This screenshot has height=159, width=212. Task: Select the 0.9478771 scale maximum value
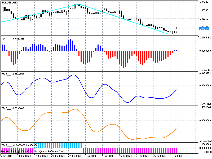click(205, 73)
